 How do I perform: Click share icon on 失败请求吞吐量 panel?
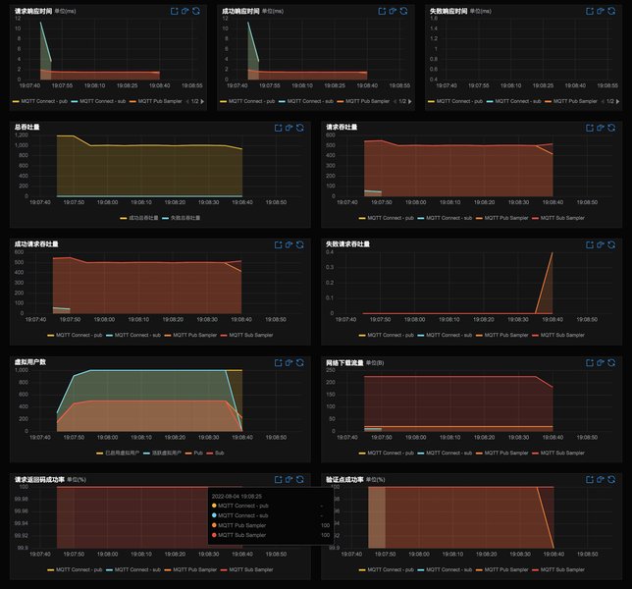click(x=601, y=244)
